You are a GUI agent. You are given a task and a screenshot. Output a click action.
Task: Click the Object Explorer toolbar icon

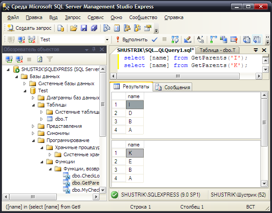point(127,28)
